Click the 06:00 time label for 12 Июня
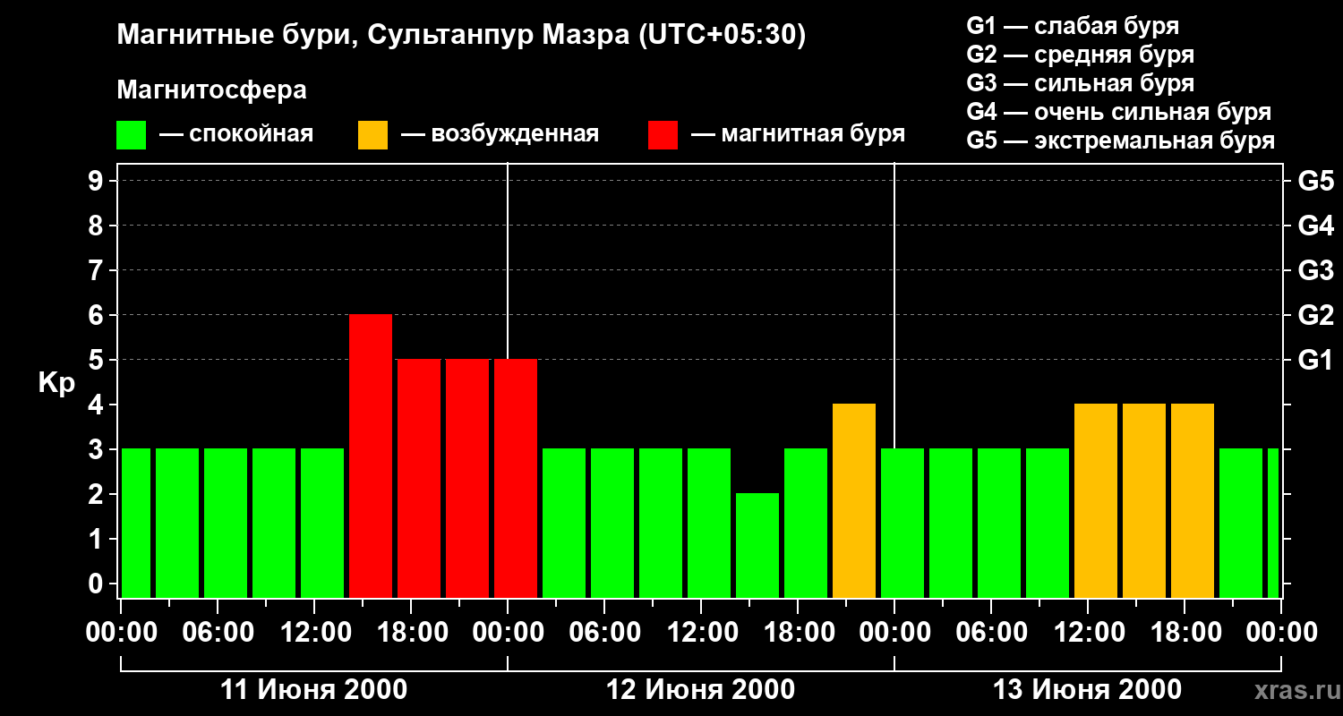This screenshot has width=1343, height=716. coord(604,632)
